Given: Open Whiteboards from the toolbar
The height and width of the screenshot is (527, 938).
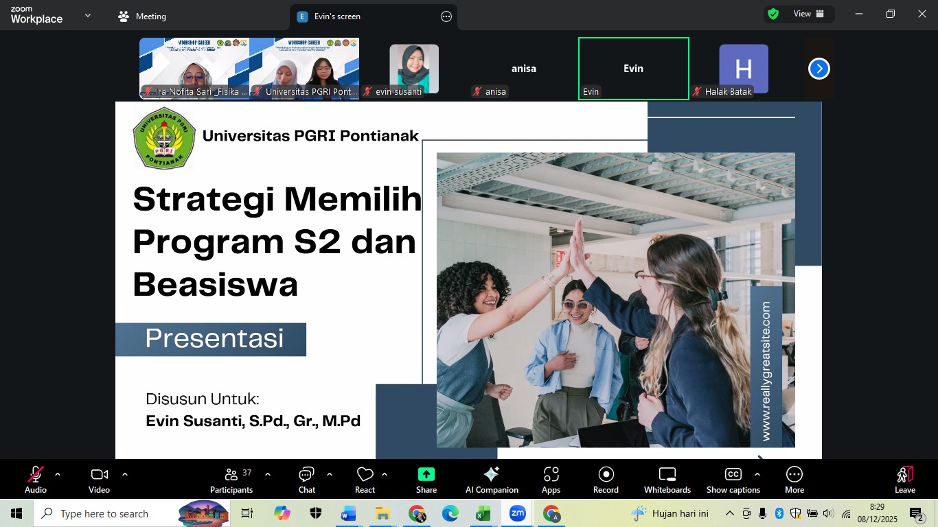Looking at the screenshot, I should coord(667,479).
